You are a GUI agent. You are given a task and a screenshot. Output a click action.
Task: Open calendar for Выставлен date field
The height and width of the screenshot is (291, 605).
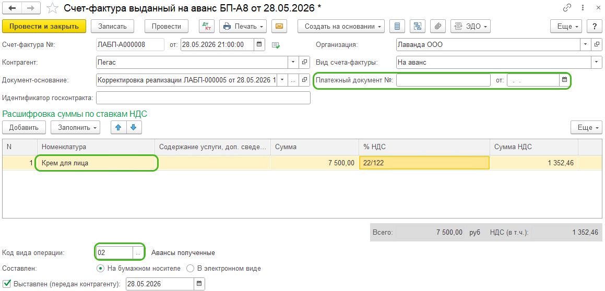coord(199,284)
